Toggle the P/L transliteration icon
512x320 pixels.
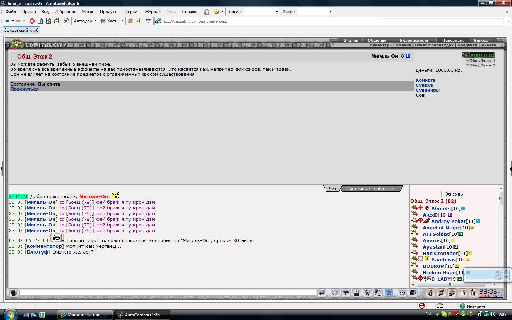[378, 293]
